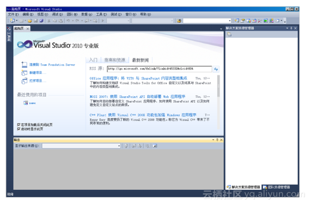
Task: Click the RSS 源 URL input field
Action: (x=160, y=69)
